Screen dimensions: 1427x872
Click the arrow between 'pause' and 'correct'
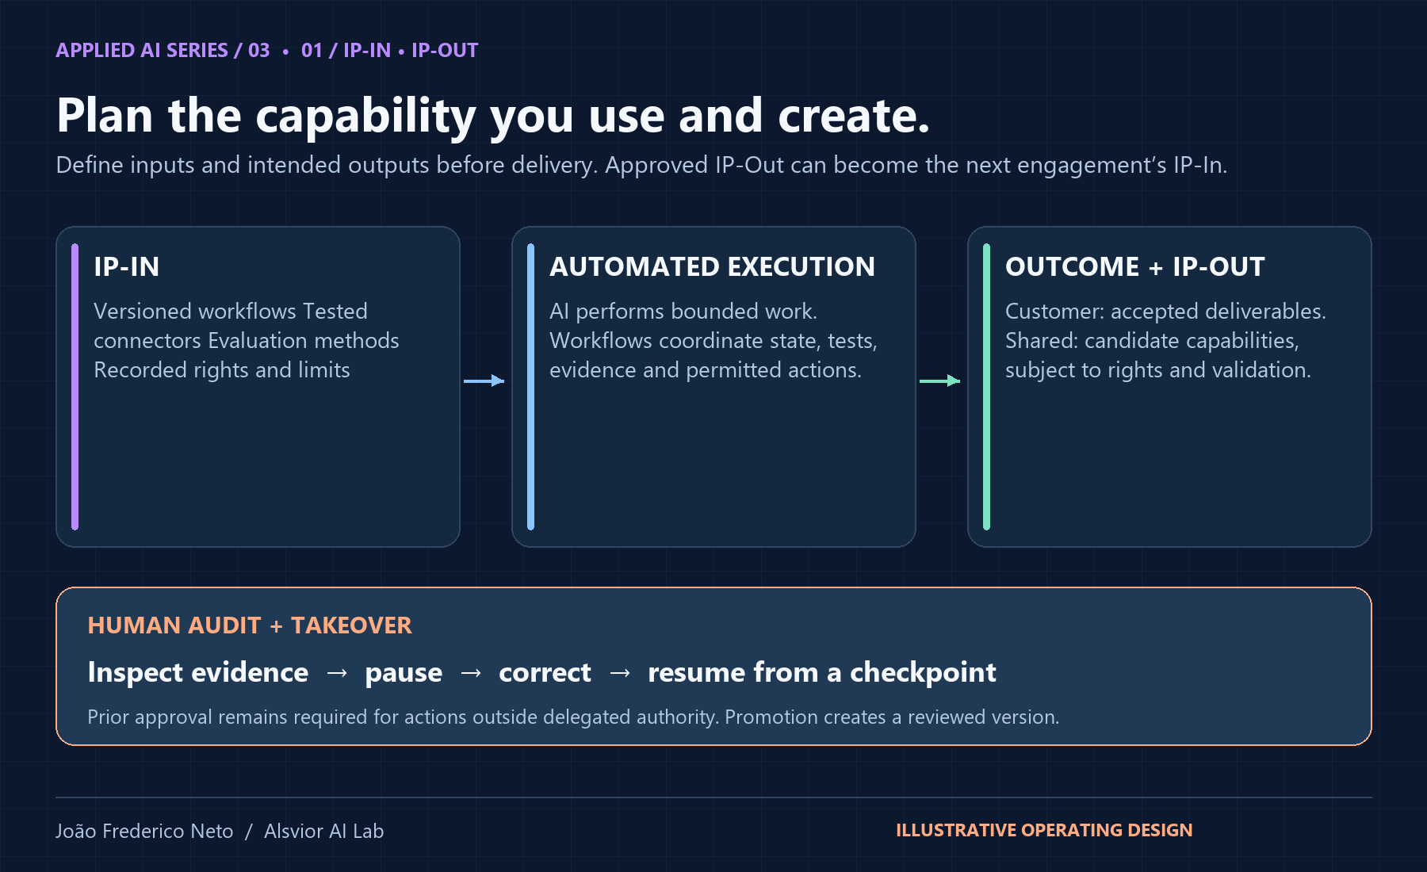pyautogui.click(x=471, y=673)
